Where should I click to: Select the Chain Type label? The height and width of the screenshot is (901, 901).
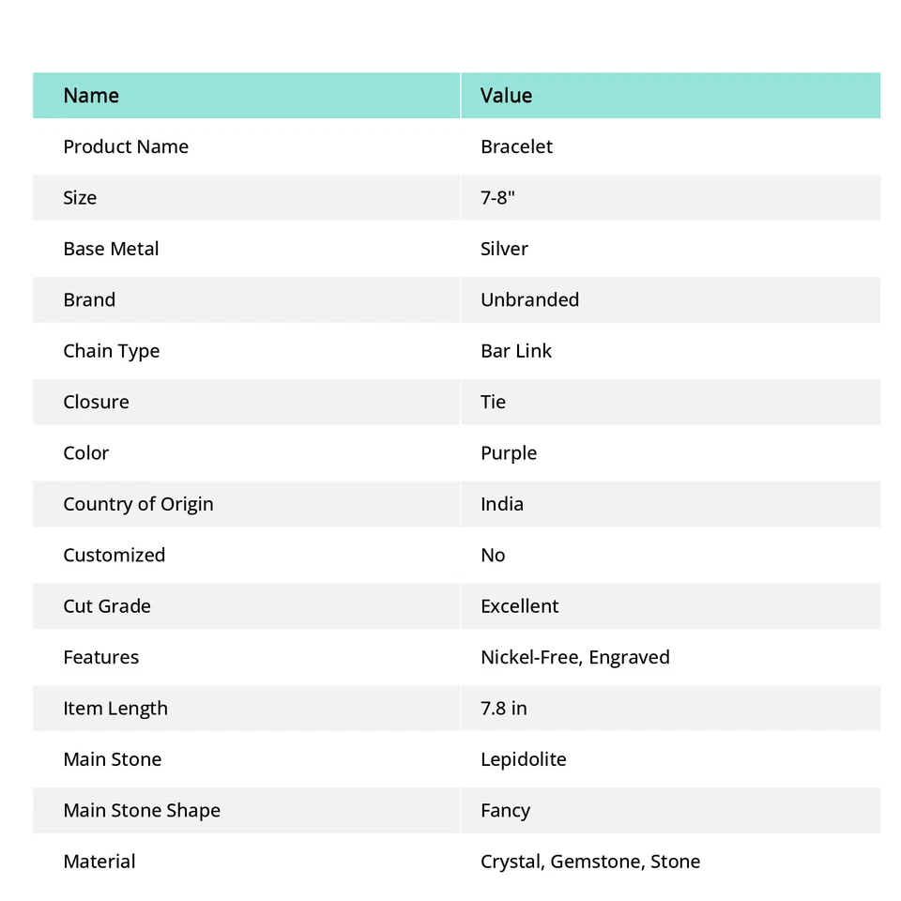click(111, 351)
